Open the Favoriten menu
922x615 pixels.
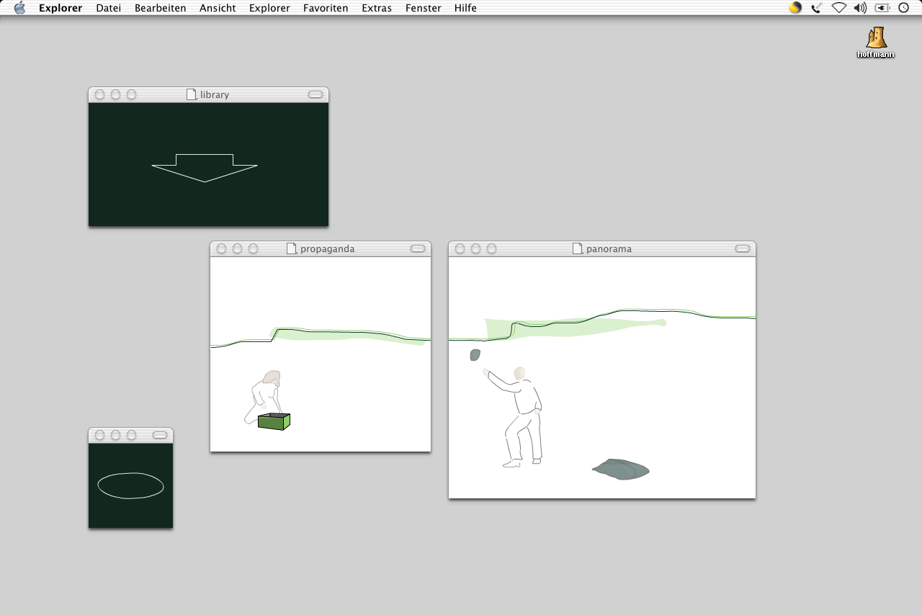(326, 8)
